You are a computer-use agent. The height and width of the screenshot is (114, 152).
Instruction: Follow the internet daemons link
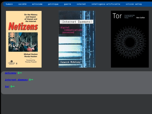click(x=16, y=80)
